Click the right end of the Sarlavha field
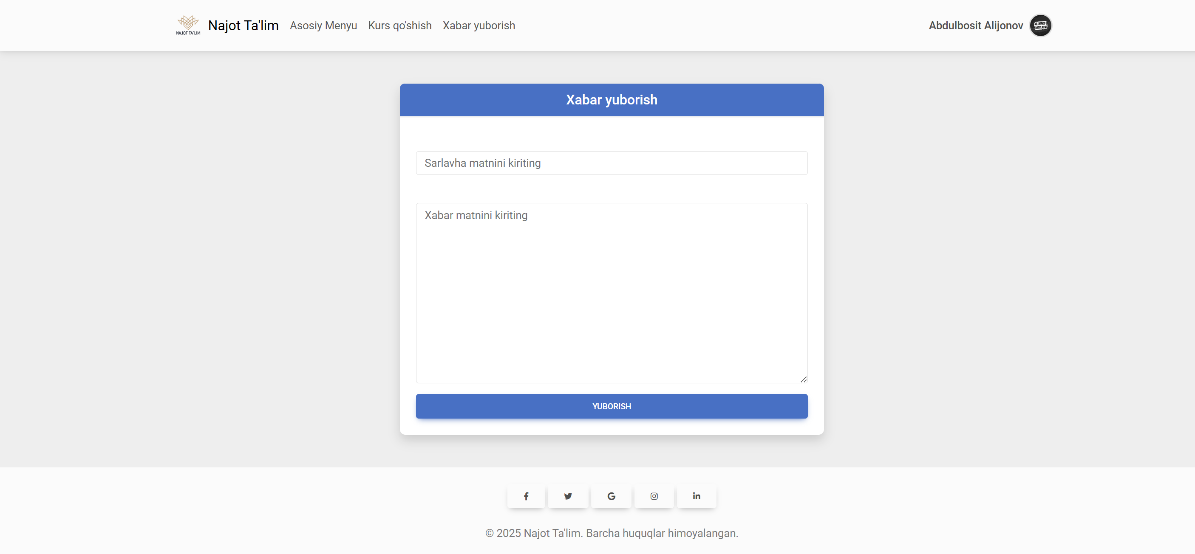 [789, 163]
